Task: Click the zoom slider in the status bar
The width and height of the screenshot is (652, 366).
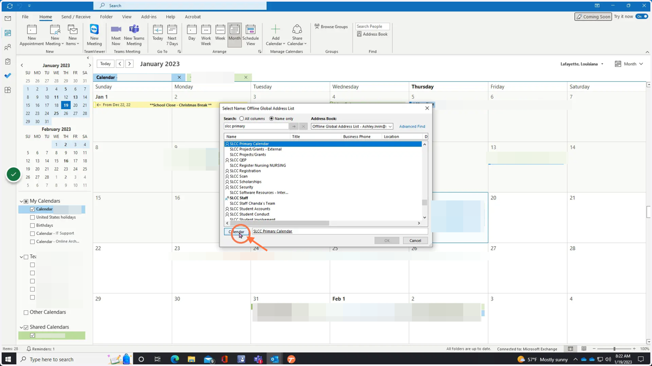Action: 615,349
